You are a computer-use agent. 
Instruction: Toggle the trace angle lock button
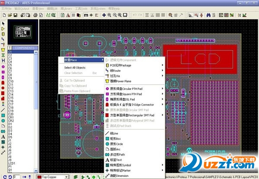[191, 15]
